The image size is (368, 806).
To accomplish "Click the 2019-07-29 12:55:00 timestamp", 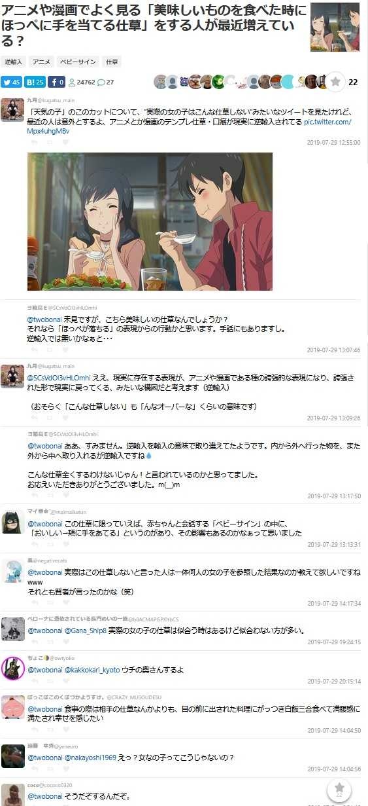I will pyautogui.click(x=333, y=143).
